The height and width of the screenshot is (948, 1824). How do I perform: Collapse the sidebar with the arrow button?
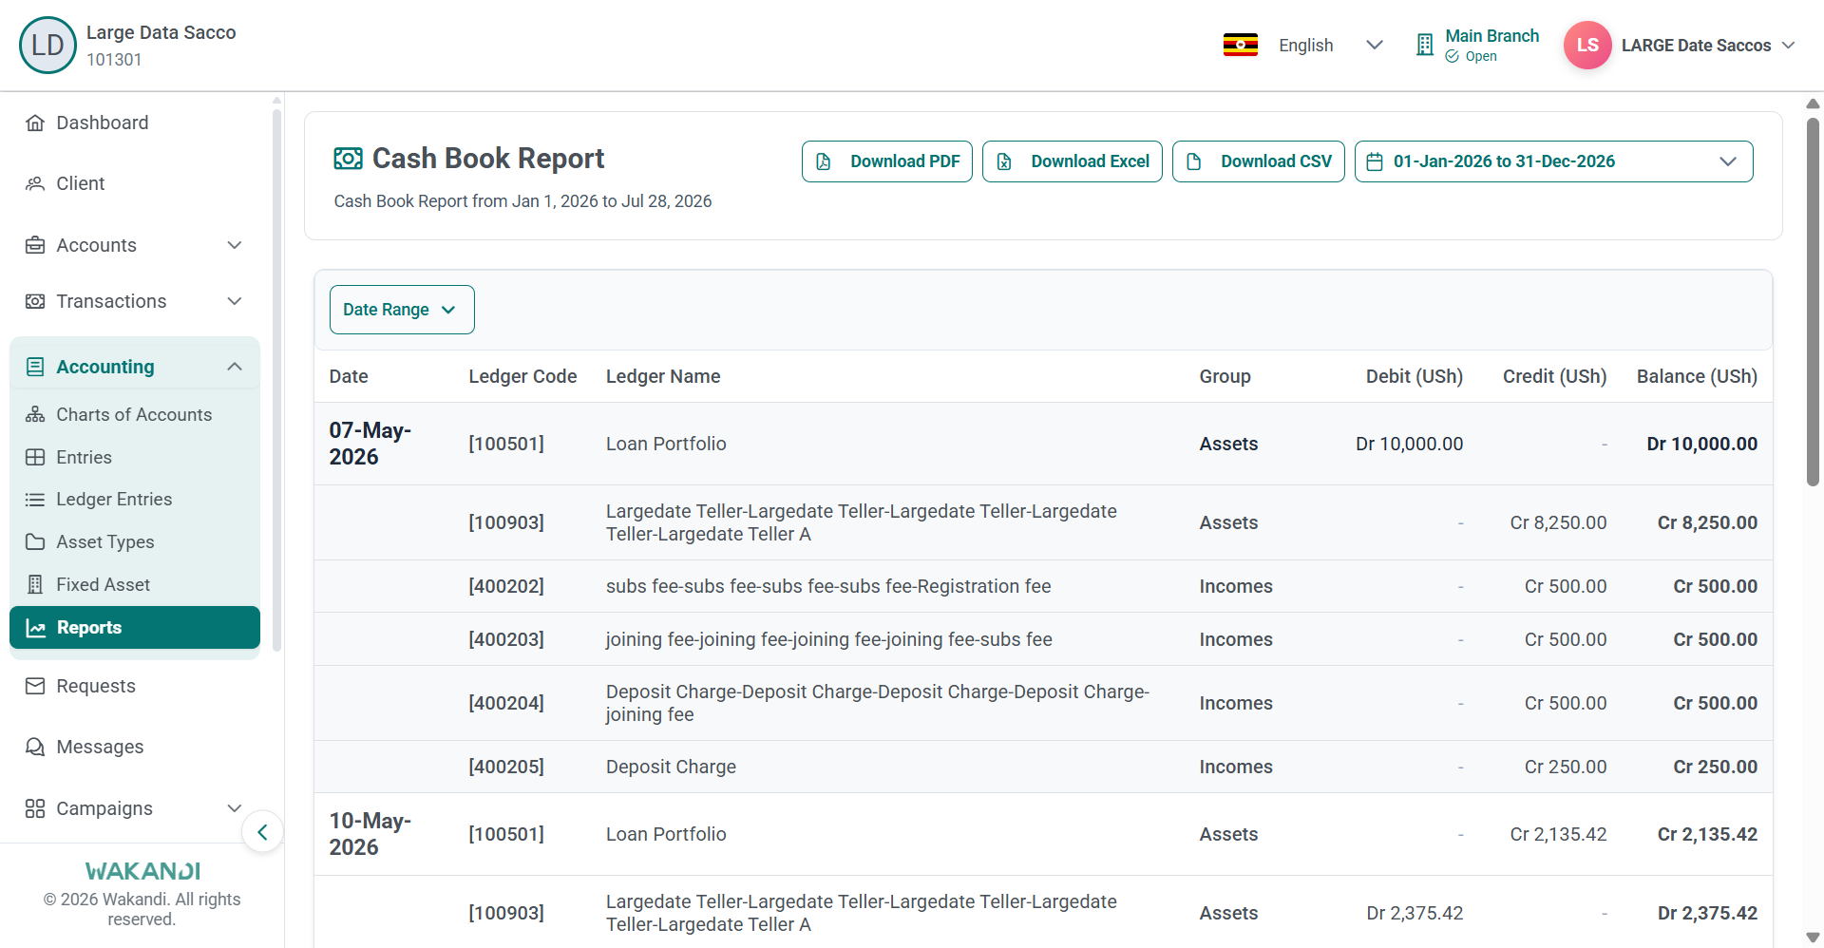262,832
